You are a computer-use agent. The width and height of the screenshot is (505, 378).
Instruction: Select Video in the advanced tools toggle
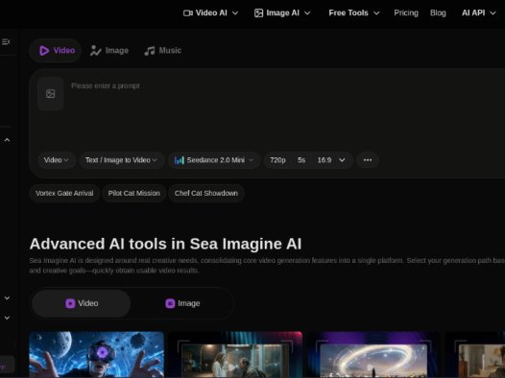(82, 303)
